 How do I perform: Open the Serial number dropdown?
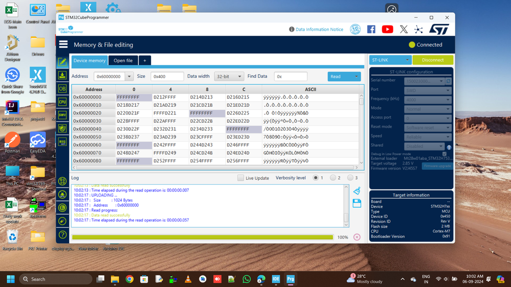(424, 81)
